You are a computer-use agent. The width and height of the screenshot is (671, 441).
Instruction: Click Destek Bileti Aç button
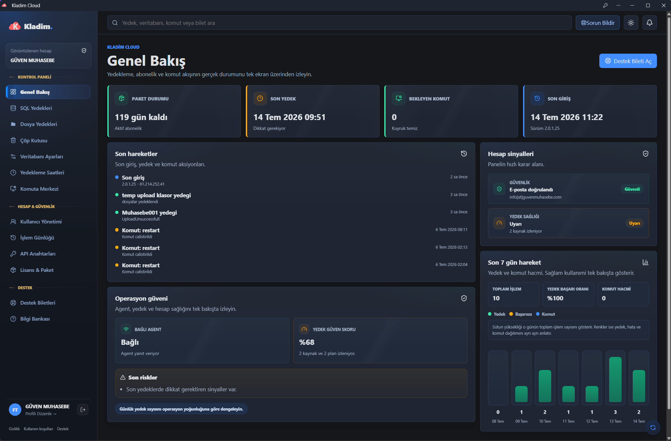click(x=628, y=61)
